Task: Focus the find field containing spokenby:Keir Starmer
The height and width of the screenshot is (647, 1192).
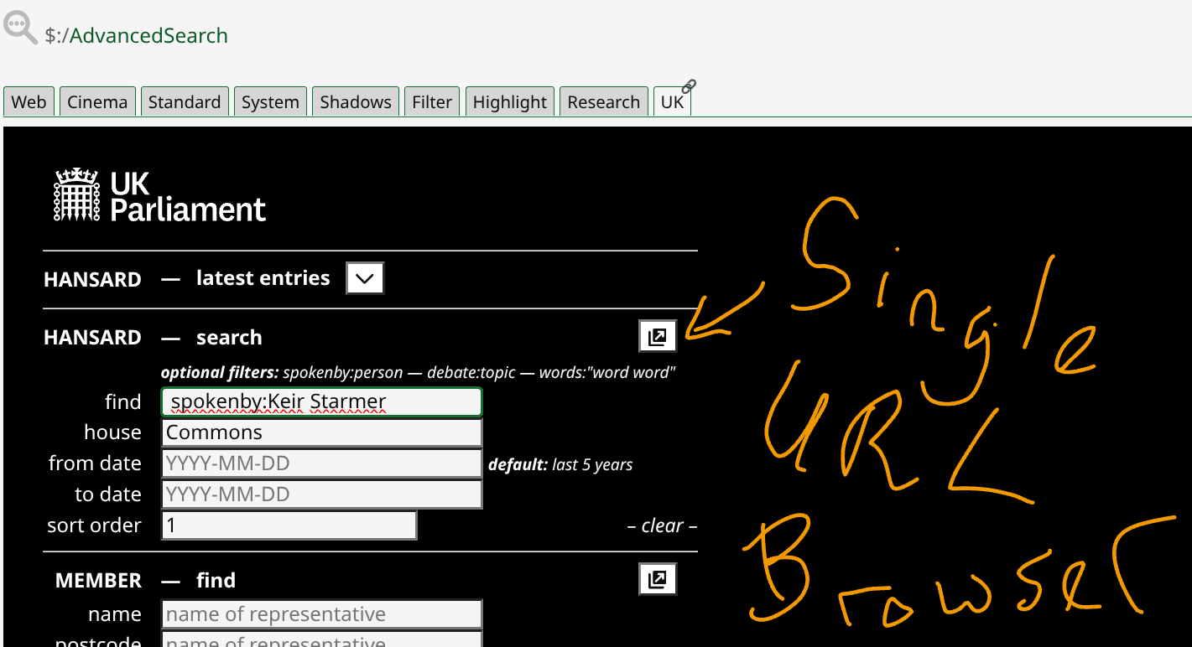Action: click(321, 402)
